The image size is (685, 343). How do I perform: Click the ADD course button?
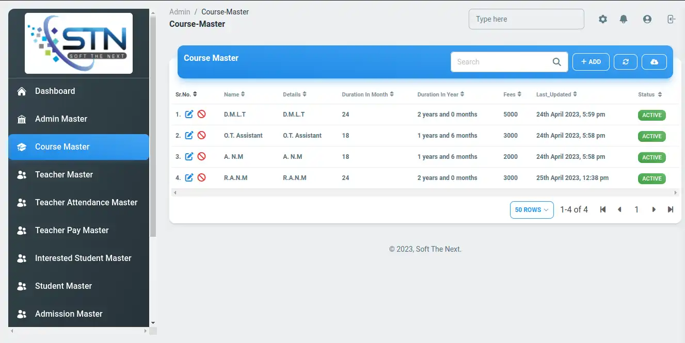[x=591, y=62]
